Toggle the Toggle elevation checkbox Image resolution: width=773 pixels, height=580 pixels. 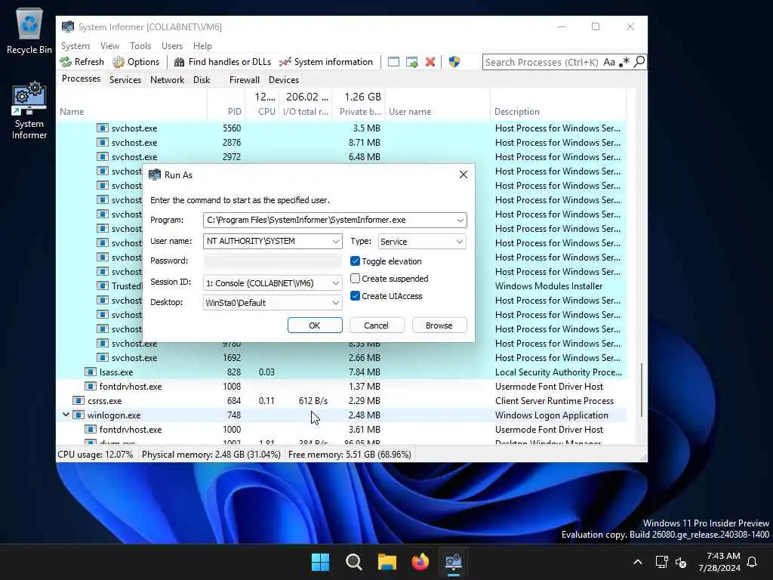click(355, 261)
